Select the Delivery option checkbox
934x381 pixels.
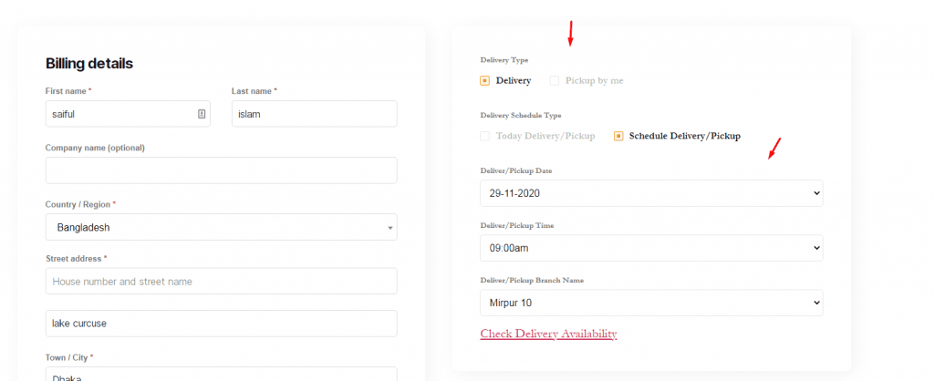(485, 81)
